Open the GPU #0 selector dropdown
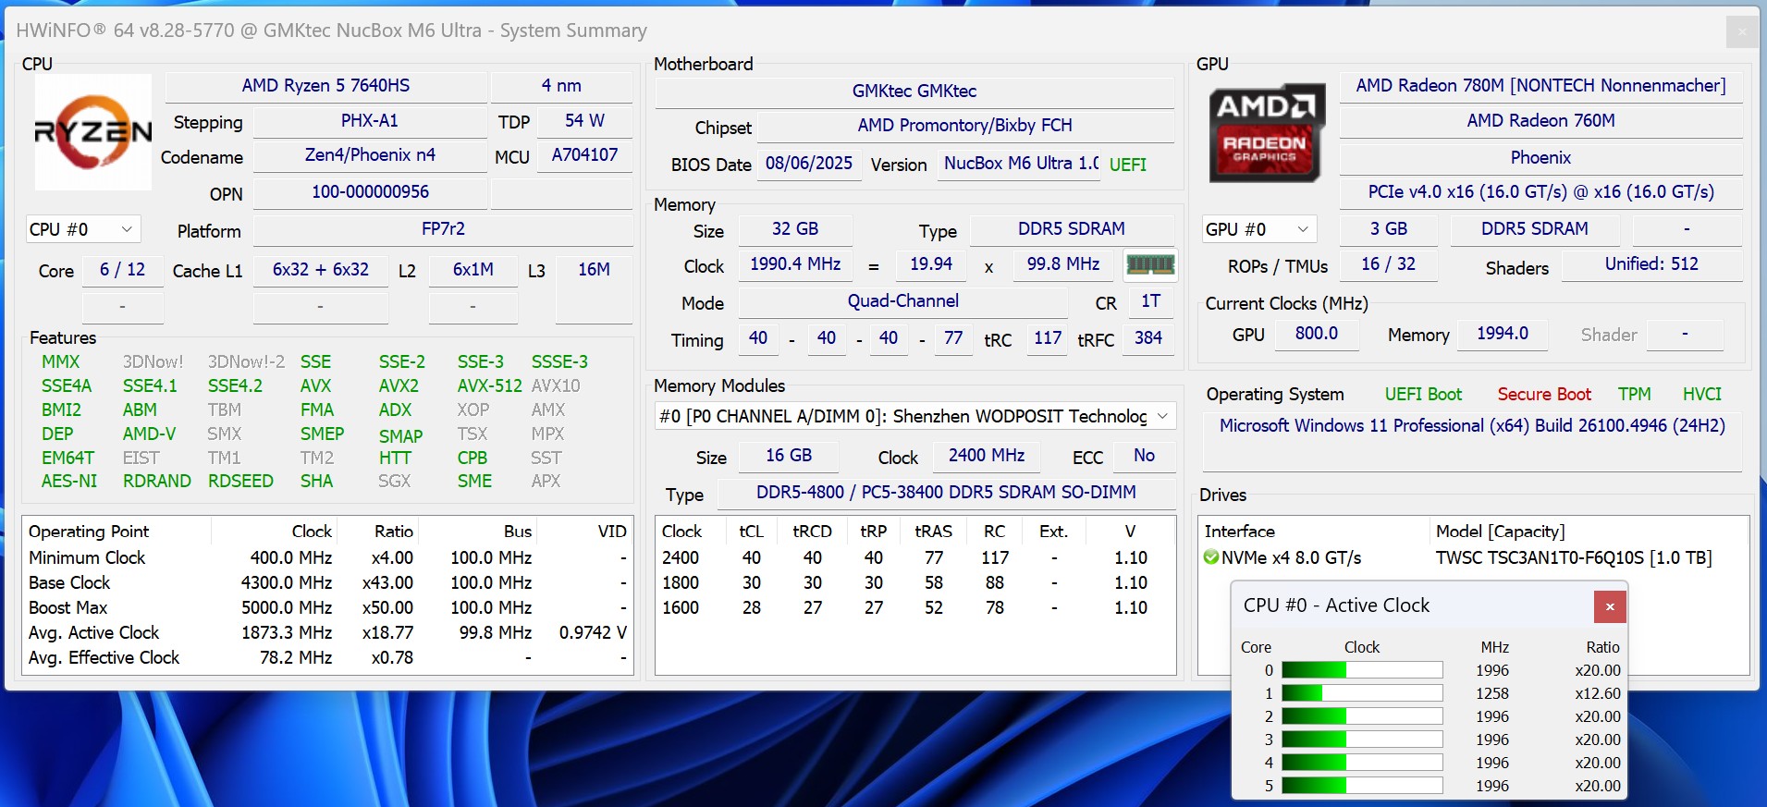Image resolution: width=1767 pixels, height=807 pixels. (1258, 229)
